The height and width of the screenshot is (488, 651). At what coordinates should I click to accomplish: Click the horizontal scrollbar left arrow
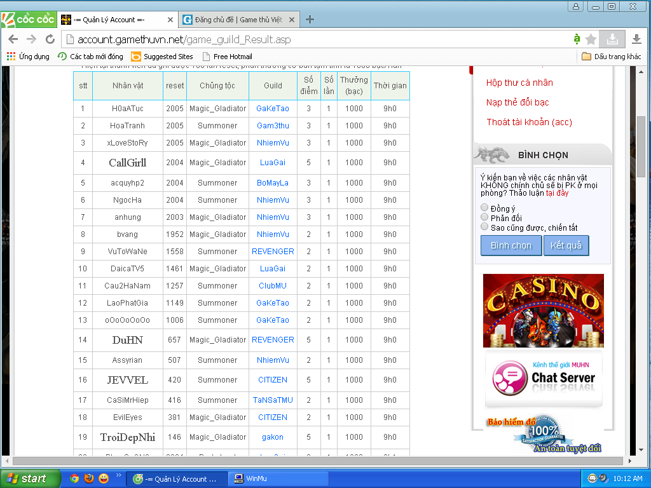pos(6,461)
